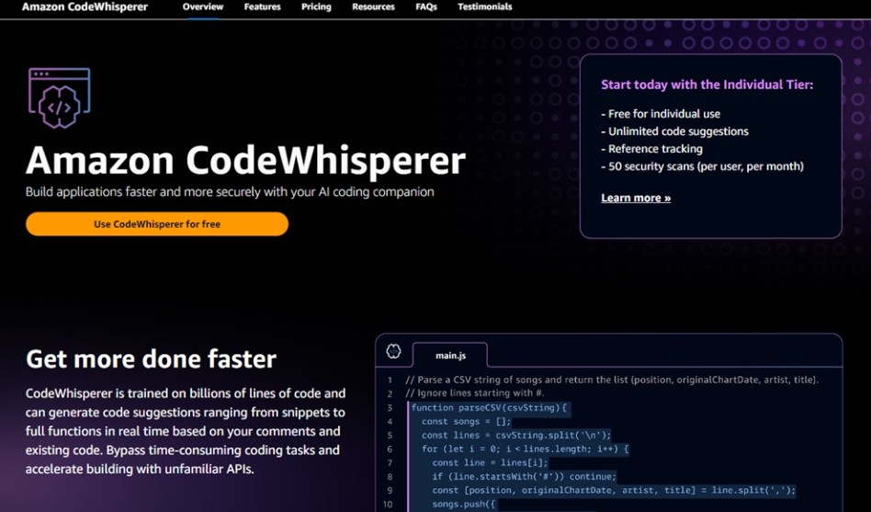Viewport: 871px width, 512px height.
Task: Click the 'Amazon CodeWhisperer' hero heading
Action: click(245, 160)
